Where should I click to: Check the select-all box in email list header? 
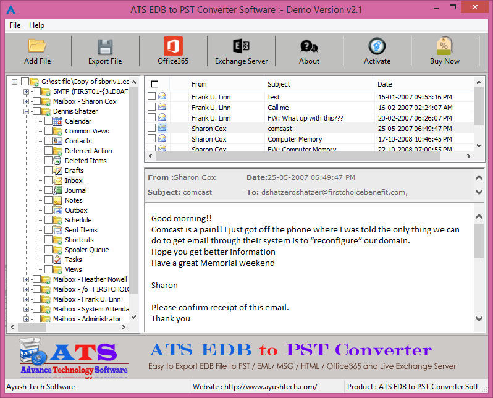tap(154, 84)
